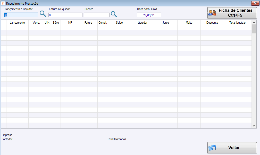Click the vertical scrollbar thumb
260x155 pixels.
(x=254, y=29)
